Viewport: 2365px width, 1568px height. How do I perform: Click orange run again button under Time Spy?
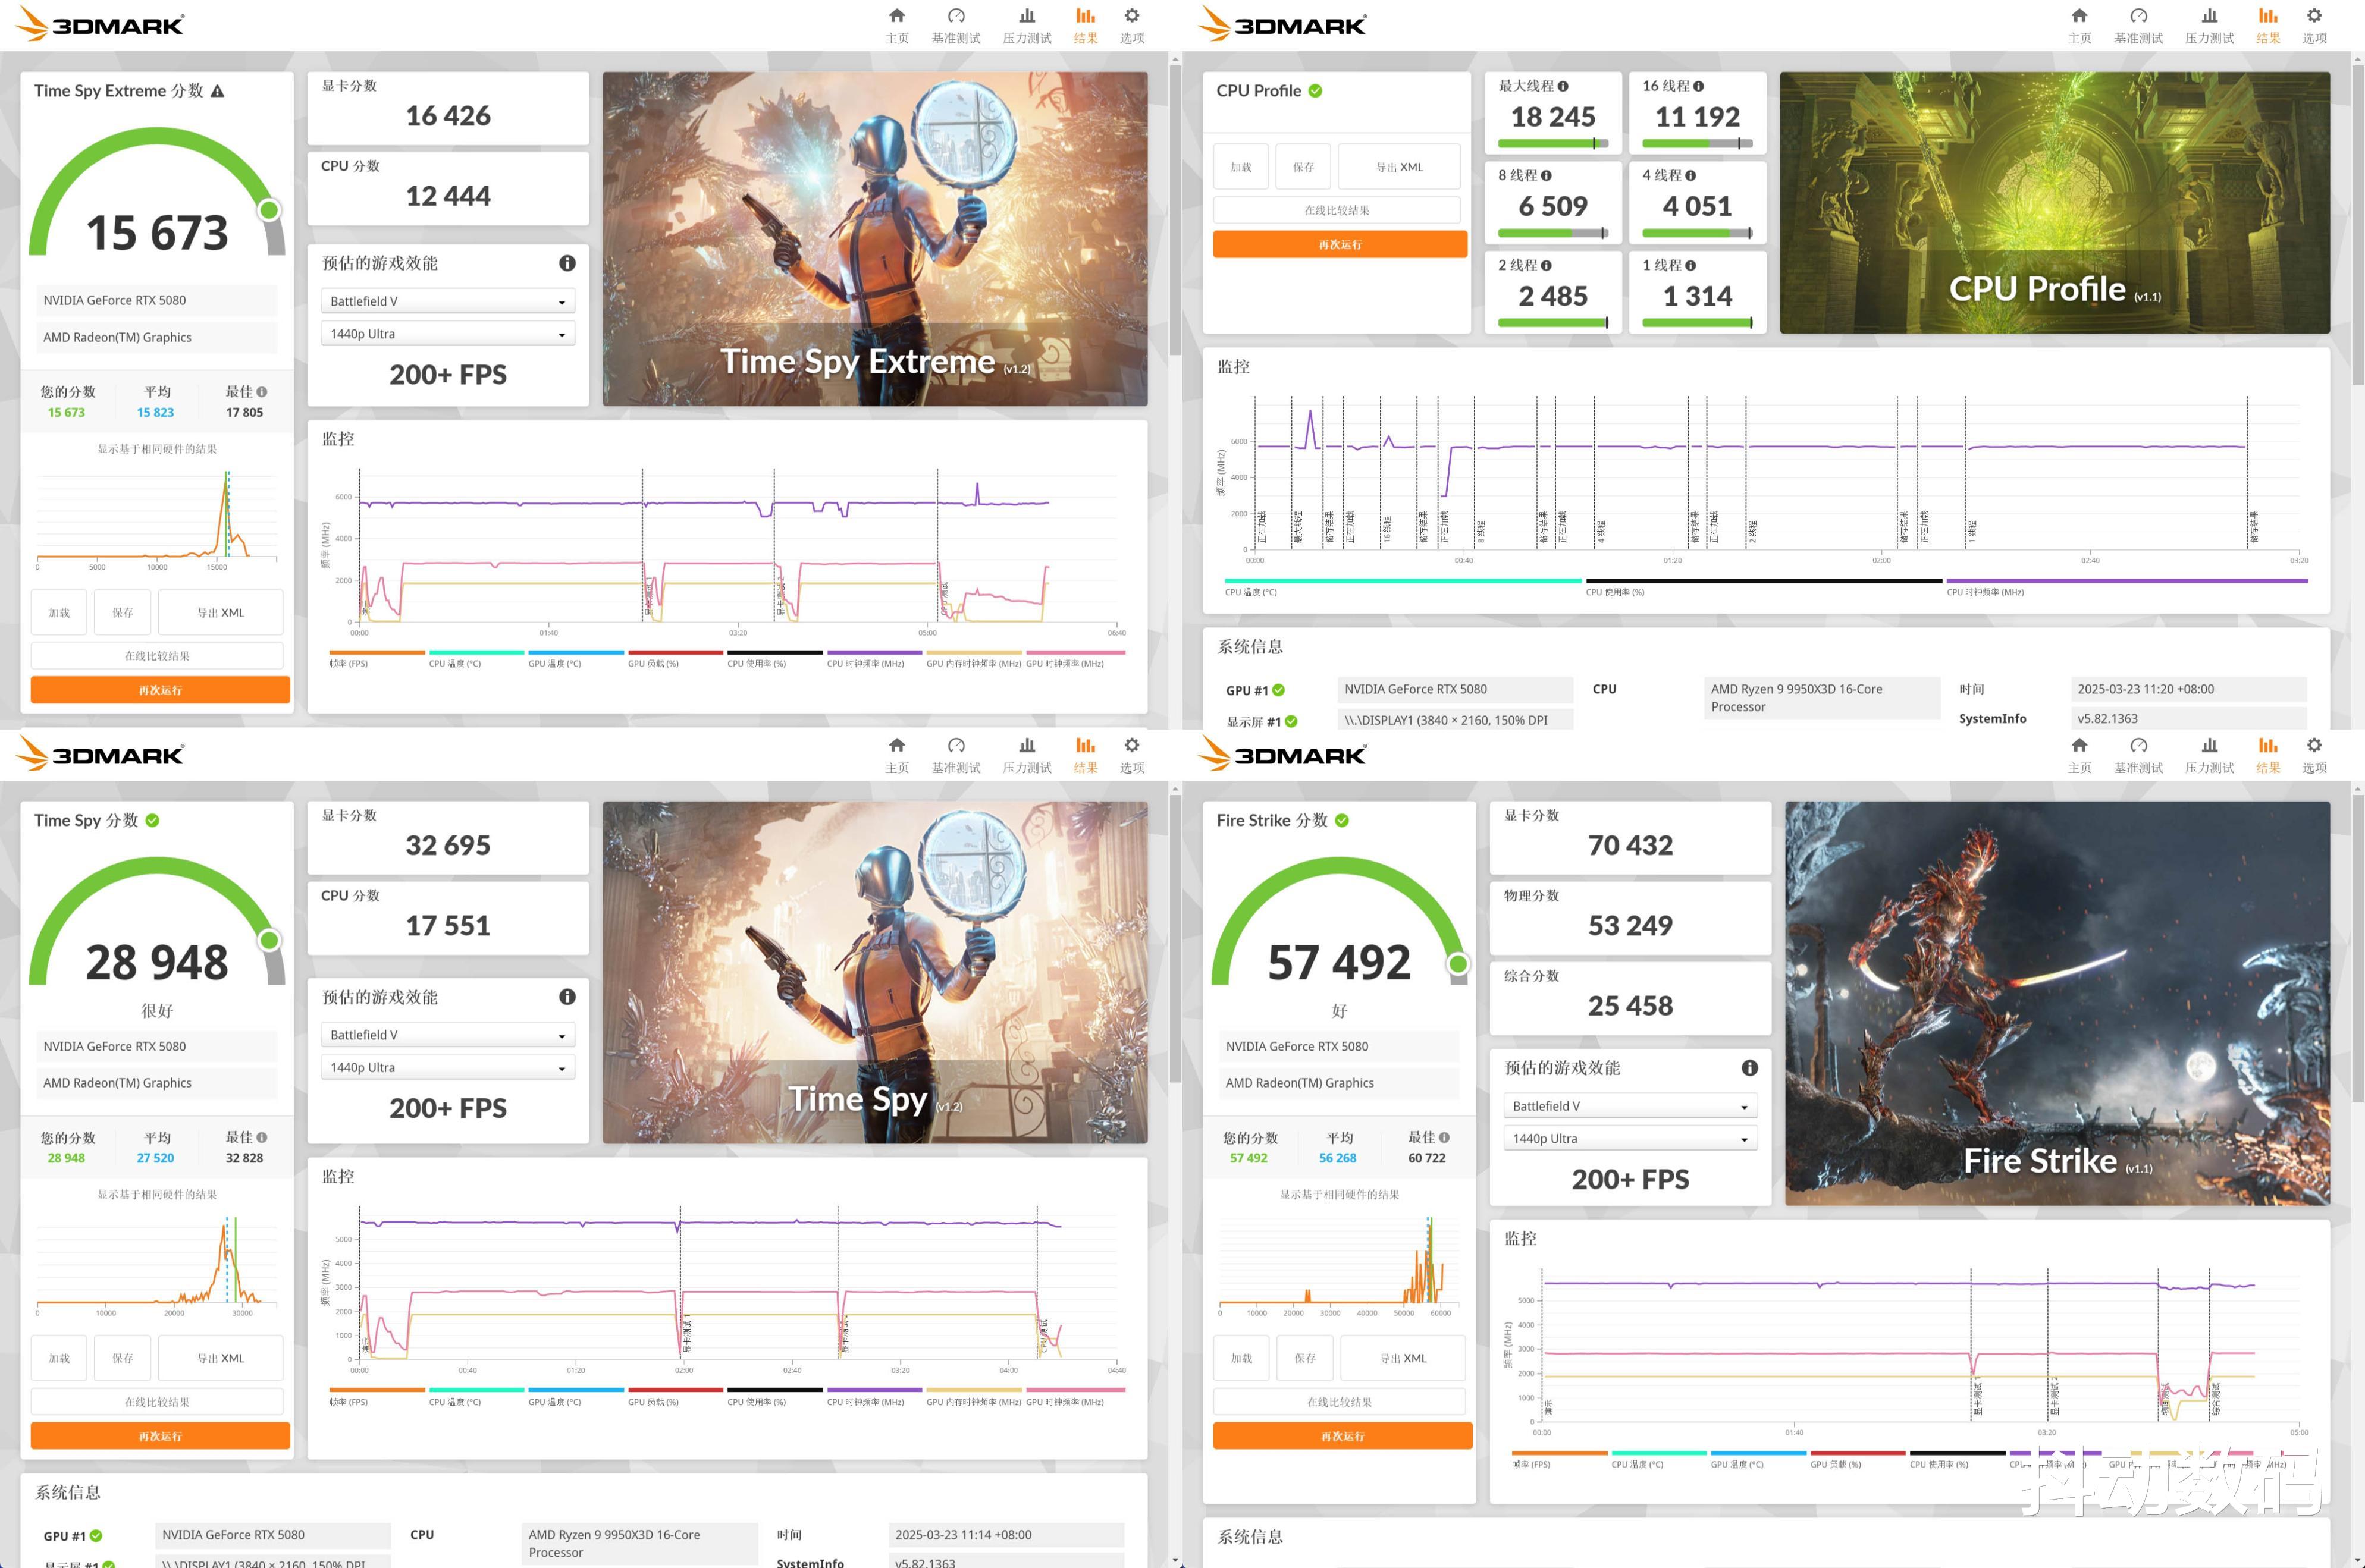pos(160,1436)
